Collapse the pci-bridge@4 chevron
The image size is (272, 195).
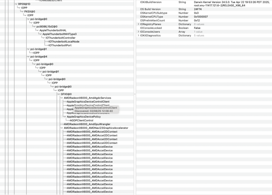28,57
